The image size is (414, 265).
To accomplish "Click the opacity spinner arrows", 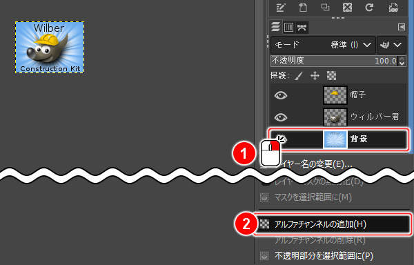I will (402, 61).
